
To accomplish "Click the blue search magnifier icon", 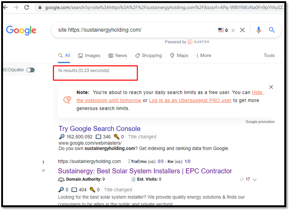I will (271, 30).
